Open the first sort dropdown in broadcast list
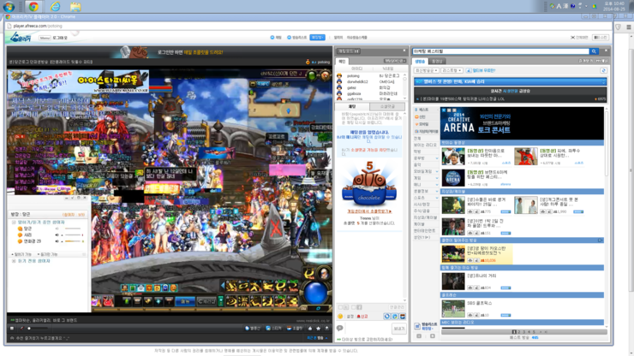 (x=427, y=70)
